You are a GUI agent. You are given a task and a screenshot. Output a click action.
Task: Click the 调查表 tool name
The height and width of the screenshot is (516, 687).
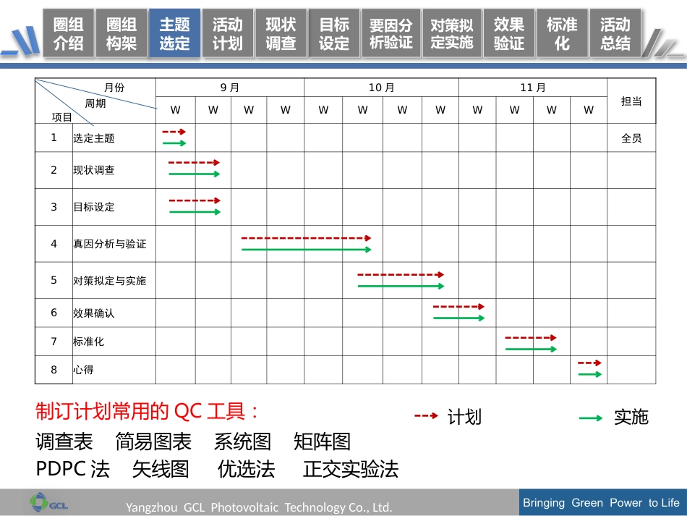tap(64, 441)
